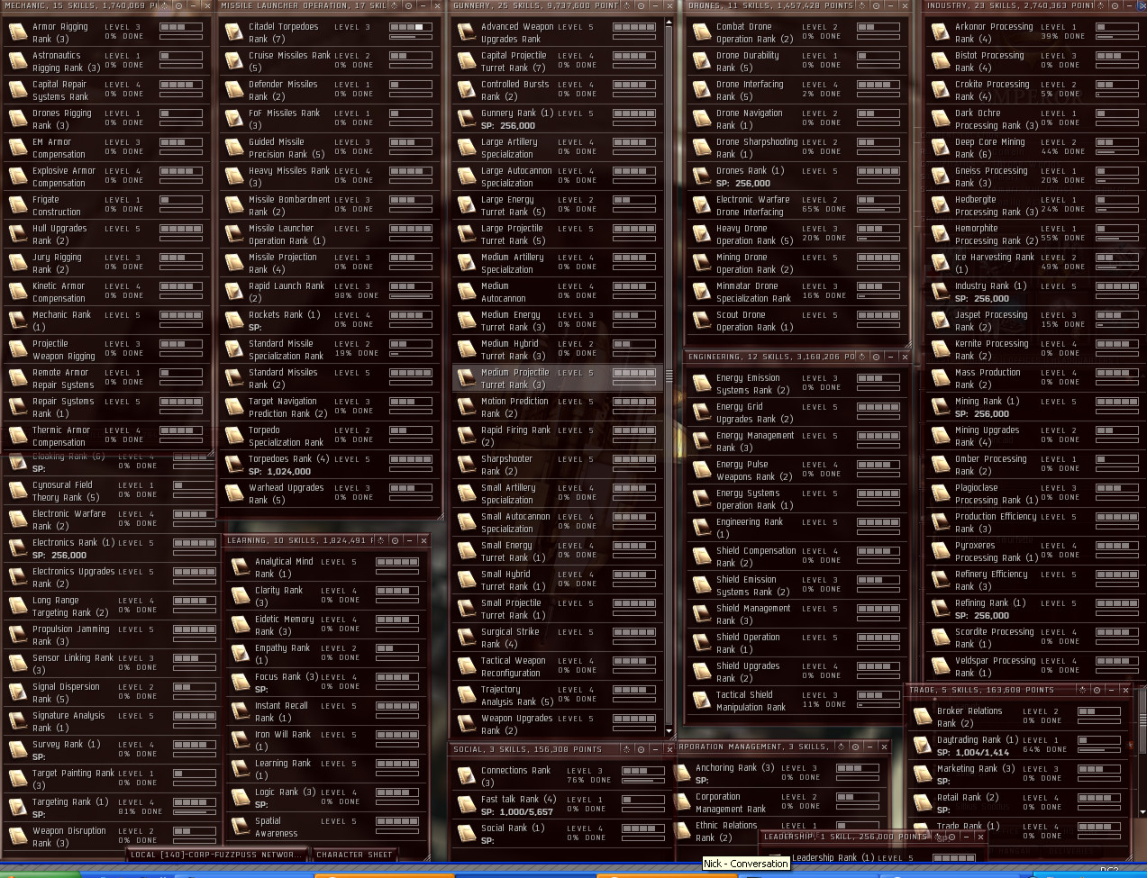Select the Torpedoes Rank (4) skill row

pos(329,465)
